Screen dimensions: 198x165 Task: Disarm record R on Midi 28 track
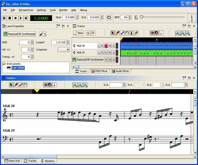click(x=106, y=46)
